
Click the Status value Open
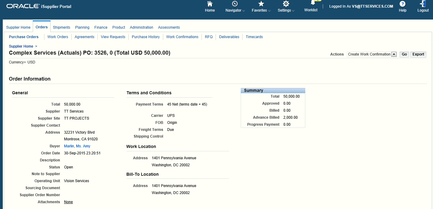[x=69, y=167]
